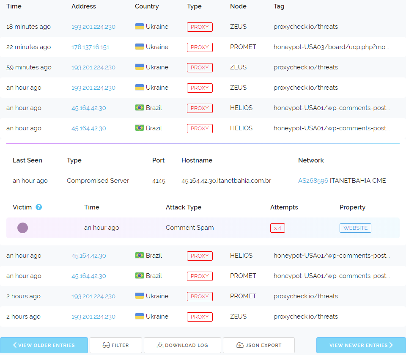This screenshot has height=355, width=406.
Task: Expand the 18 minutes ago entry row
Action: [203, 27]
